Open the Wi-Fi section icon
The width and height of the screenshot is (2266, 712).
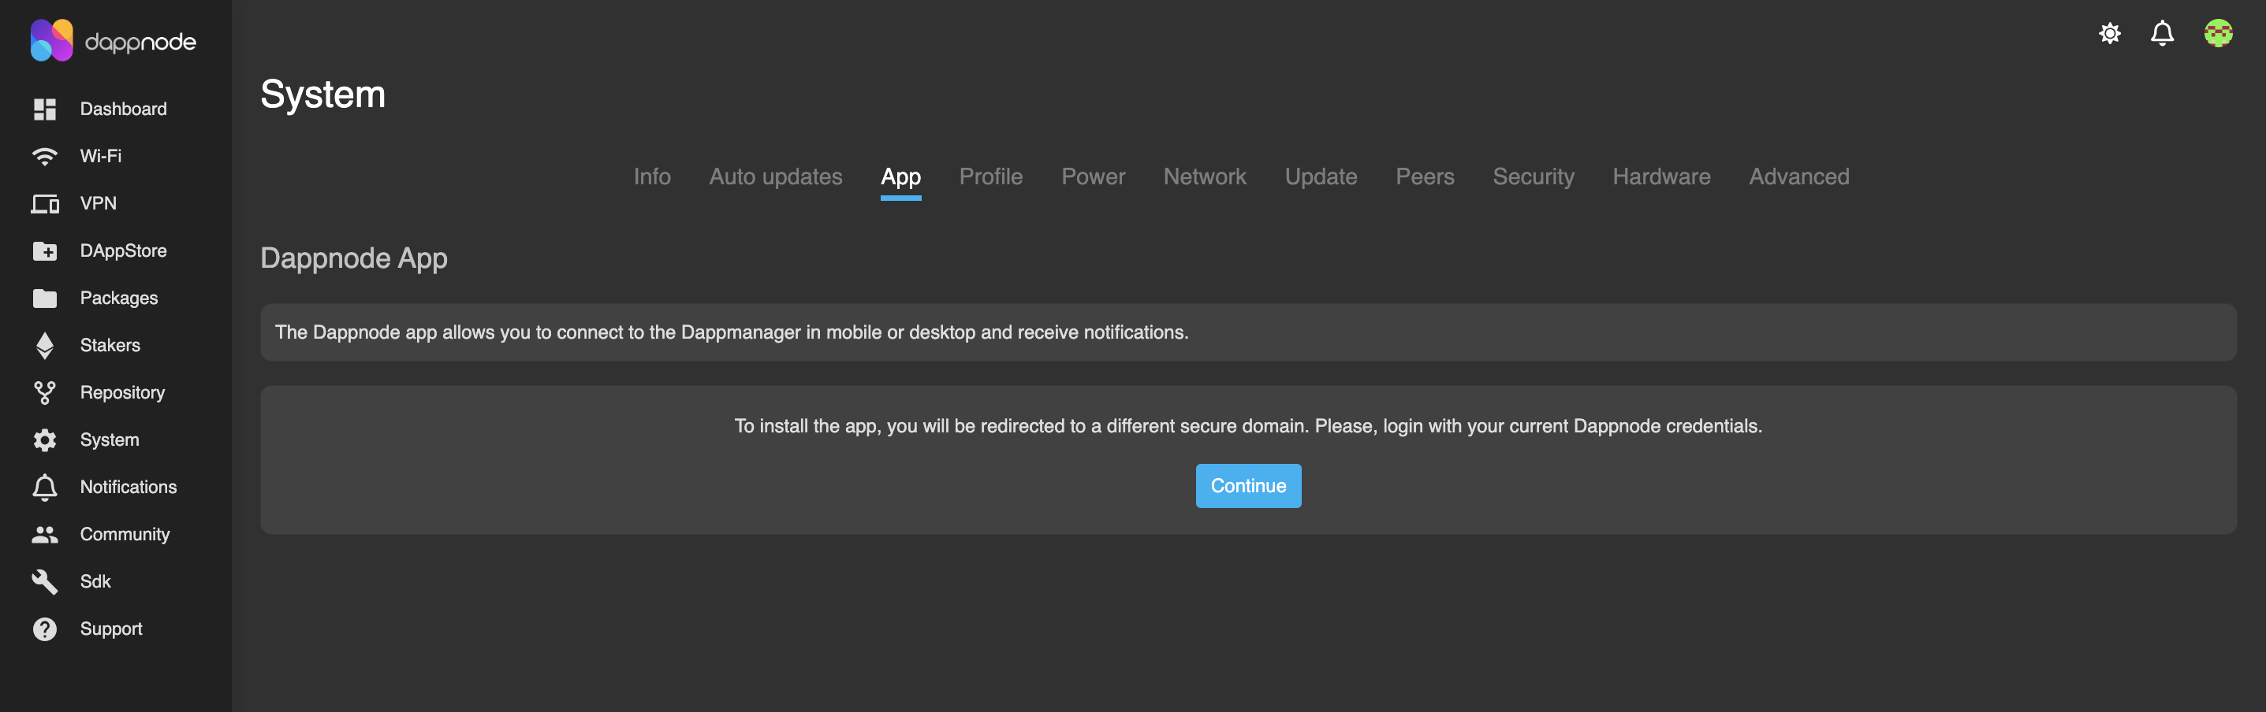[x=45, y=157]
